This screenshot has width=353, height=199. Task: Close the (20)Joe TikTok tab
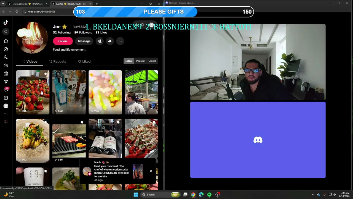(90, 4)
